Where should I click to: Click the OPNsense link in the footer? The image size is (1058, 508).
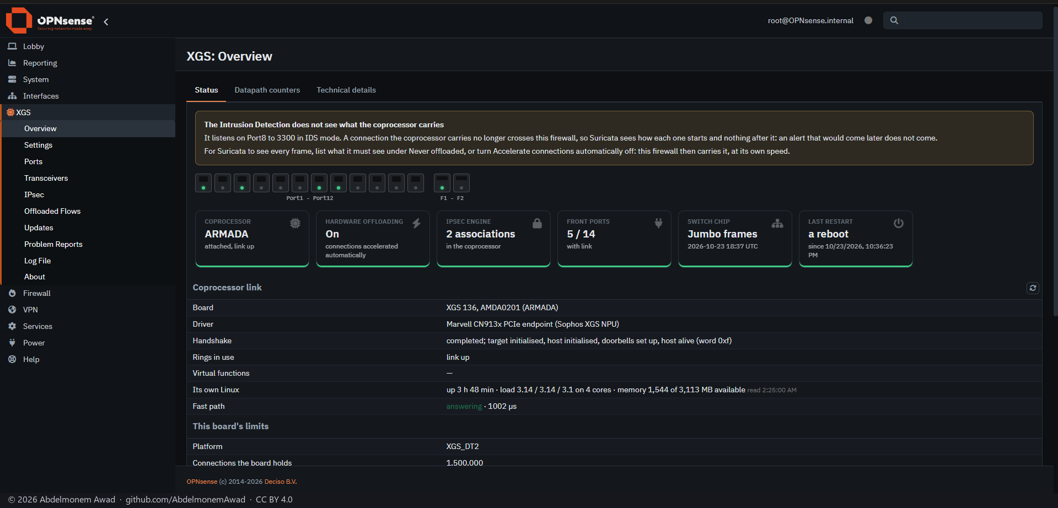point(202,482)
